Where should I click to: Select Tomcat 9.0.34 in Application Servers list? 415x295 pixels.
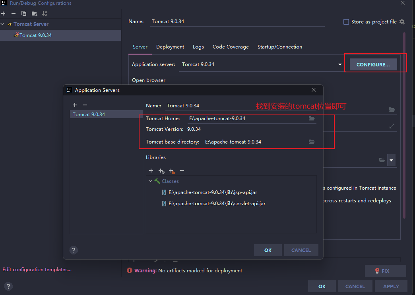(106, 115)
